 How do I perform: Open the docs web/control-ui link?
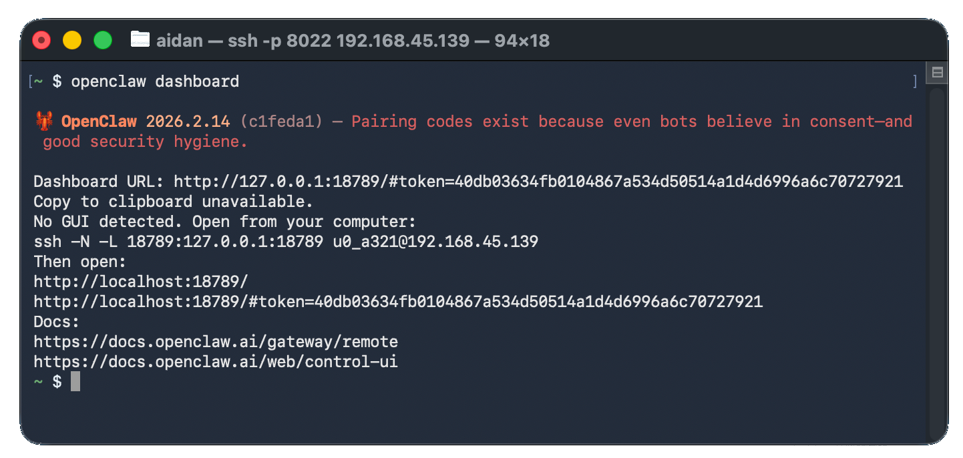tap(216, 362)
